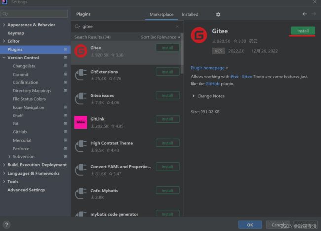
Task: Click the Size: 991.02 KB text
Action: click(x=205, y=112)
